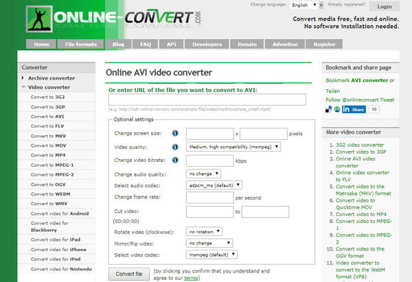Select Convert video for Blackberry

tap(49, 226)
